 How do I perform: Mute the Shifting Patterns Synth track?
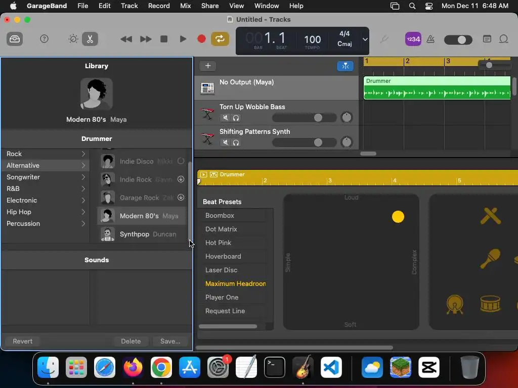(225, 142)
